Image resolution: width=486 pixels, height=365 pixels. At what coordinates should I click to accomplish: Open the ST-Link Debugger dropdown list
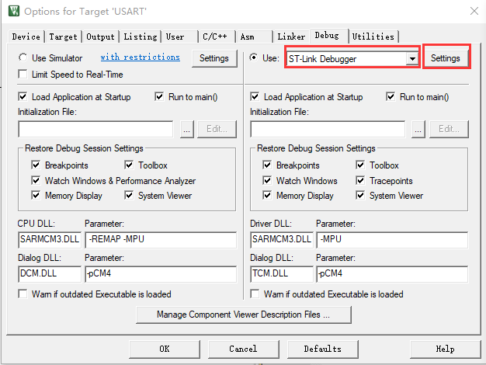coord(411,58)
